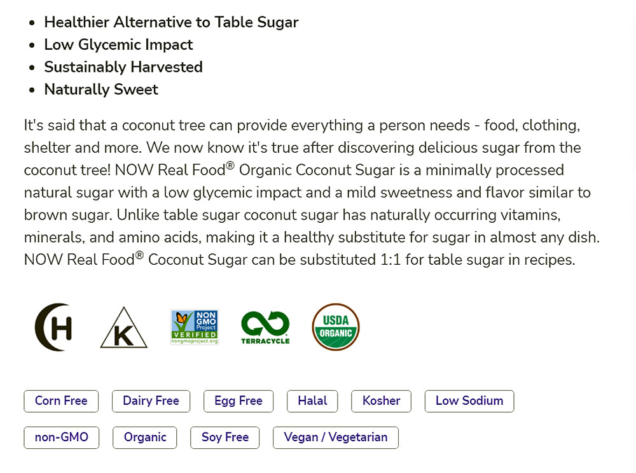Click the Vegan / Vegetarian tag
This screenshot has height=473, width=636.
[x=336, y=437]
